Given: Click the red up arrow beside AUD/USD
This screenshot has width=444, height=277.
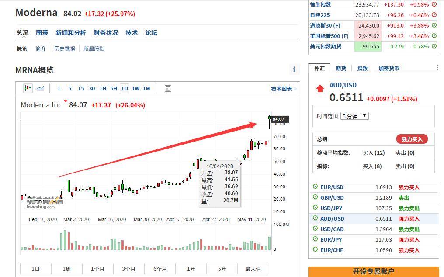Looking at the screenshot, I should (320, 89).
